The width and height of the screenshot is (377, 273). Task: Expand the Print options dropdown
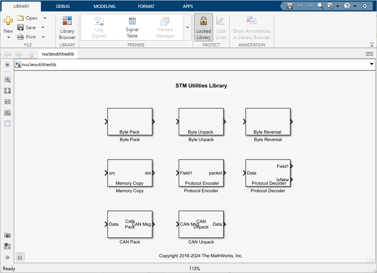(x=43, y=37)
